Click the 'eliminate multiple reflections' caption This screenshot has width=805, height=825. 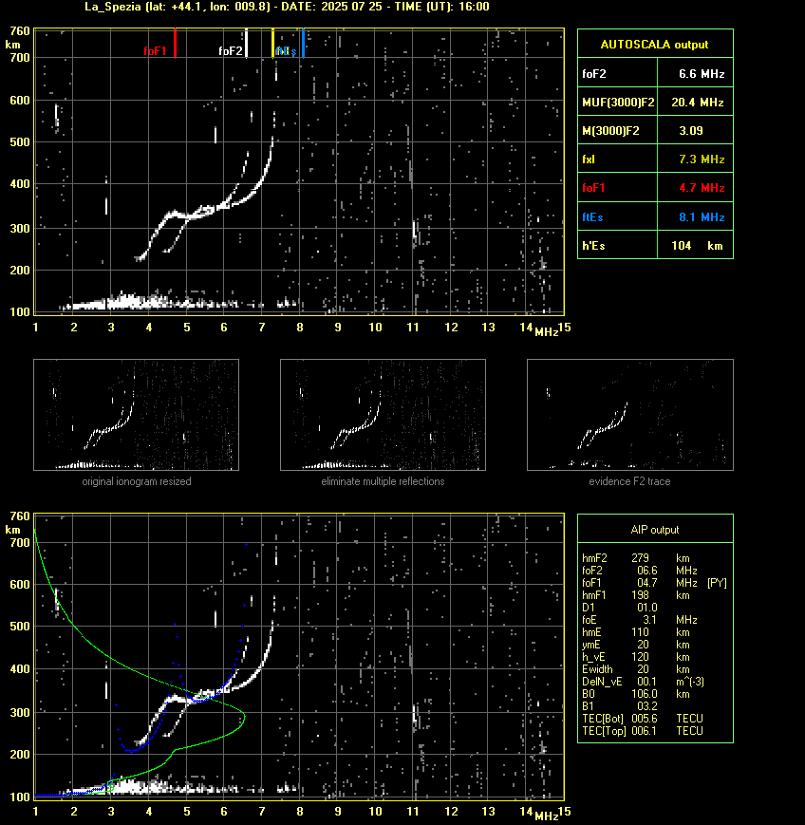tap(383, 481)
